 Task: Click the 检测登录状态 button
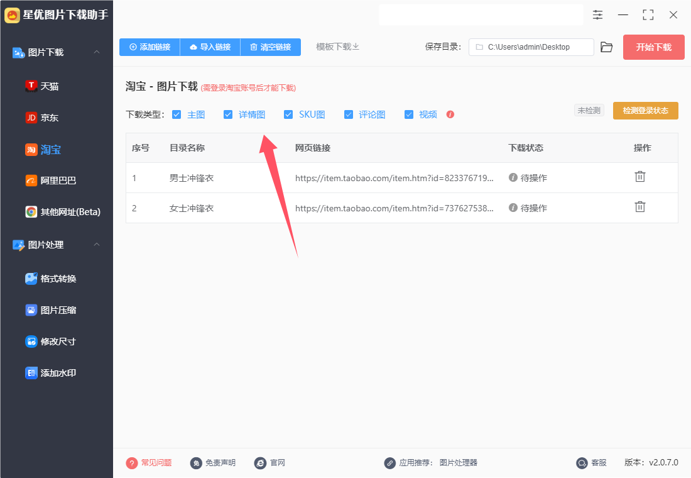pos(646,111)
